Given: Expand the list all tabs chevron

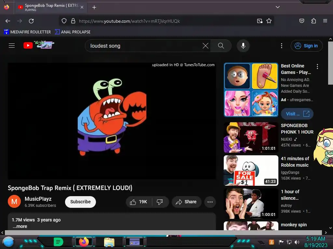Looking at the screenshot, I should tap(278, 7).
